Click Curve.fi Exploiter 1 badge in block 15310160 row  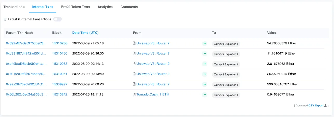(226, 54)
